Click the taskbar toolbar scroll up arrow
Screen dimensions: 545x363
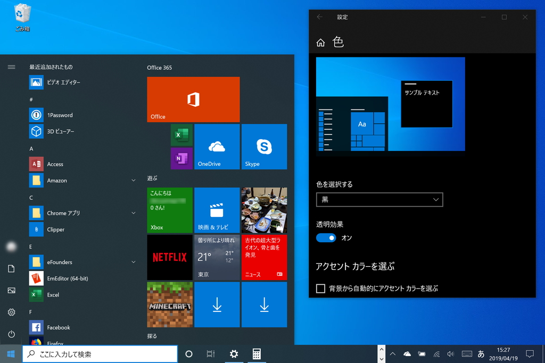pyautogui.click(x=381, y=350)
